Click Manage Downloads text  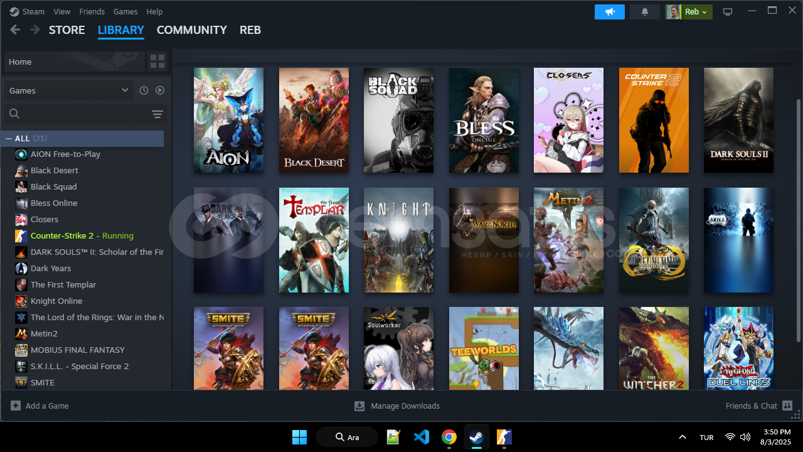(405, 406)
